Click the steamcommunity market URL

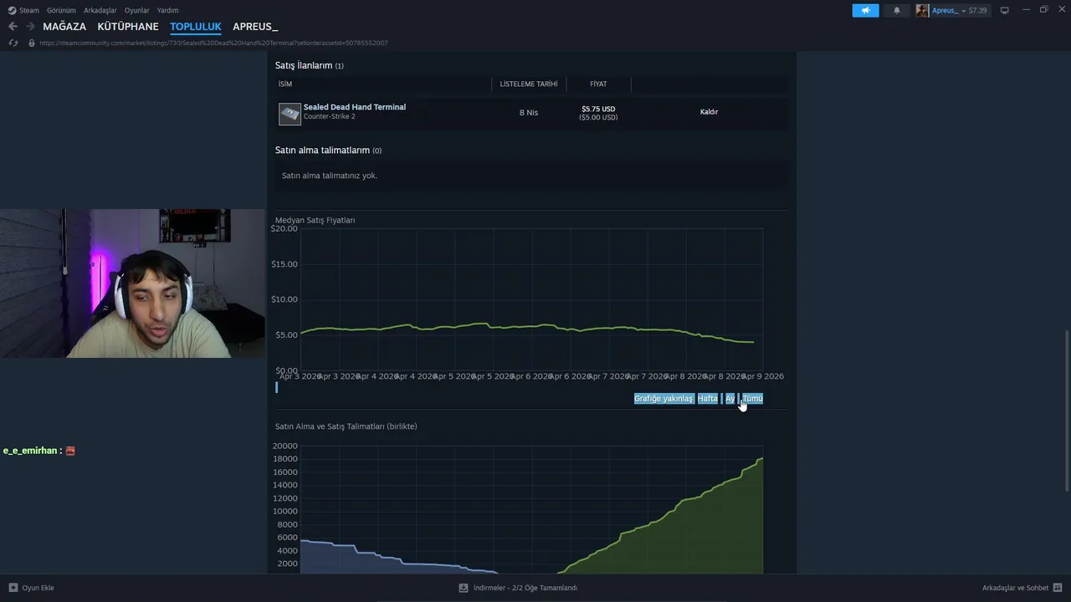(213, 43)
